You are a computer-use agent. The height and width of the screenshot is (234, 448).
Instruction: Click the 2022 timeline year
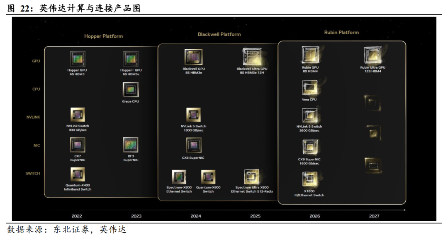point(77,216)
